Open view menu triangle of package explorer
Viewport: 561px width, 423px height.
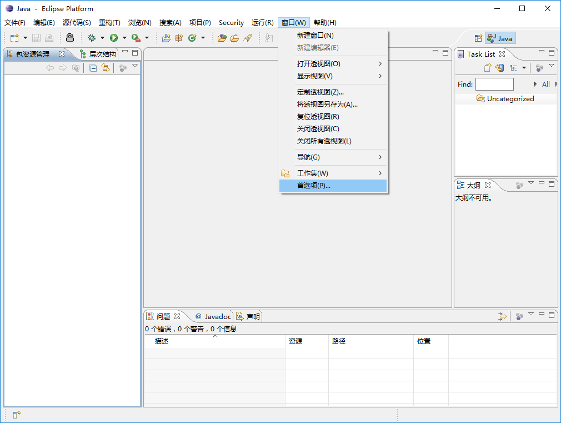[135, 66]
